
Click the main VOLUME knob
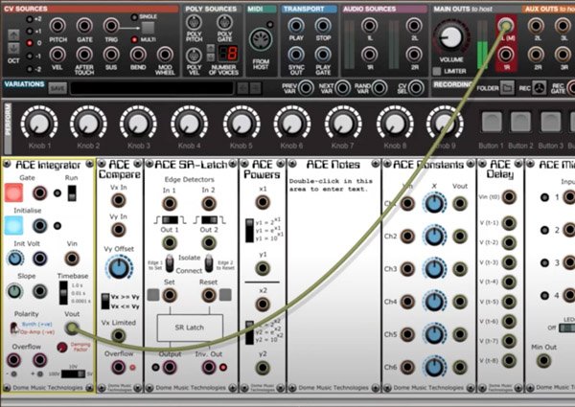[x=451, y=37]
